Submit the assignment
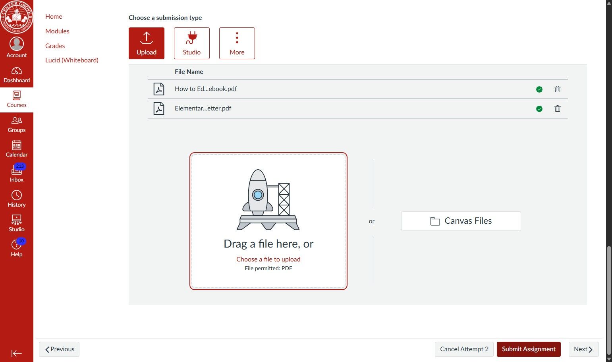Viewport: 612px width, 362px height. pos(529,349)
